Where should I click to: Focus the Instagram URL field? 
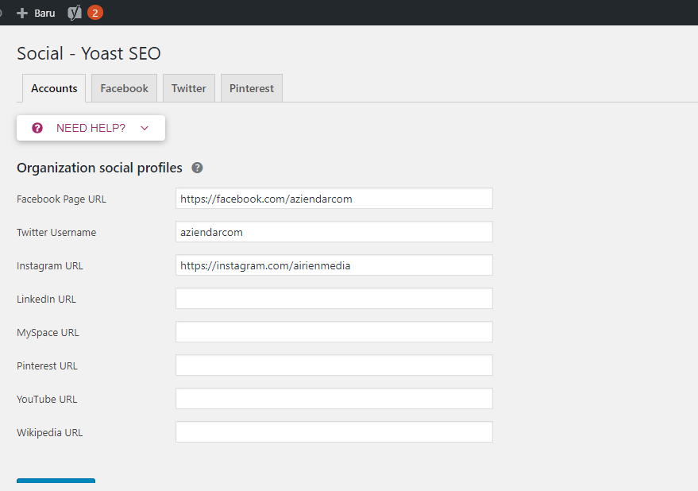334,265
